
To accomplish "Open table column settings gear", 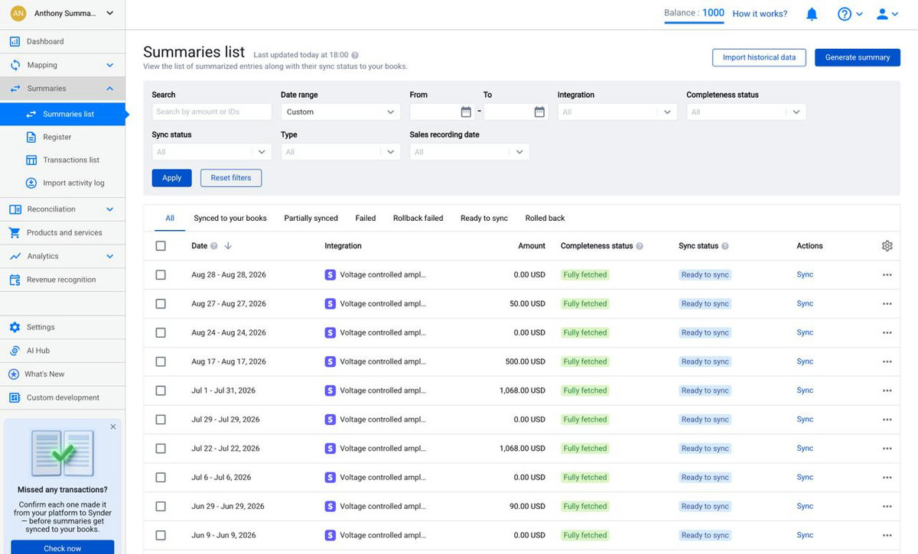I will pos(887,246).
